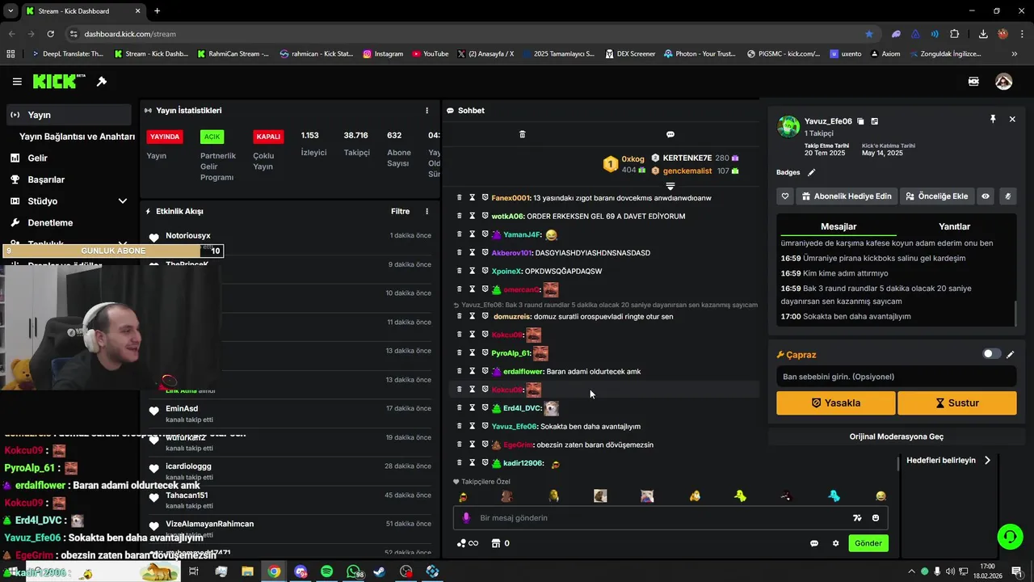Edit badges with the pencil icon
Viewport: 1034px width, 582px height.
pyautogui.click(x=812, y=172)
